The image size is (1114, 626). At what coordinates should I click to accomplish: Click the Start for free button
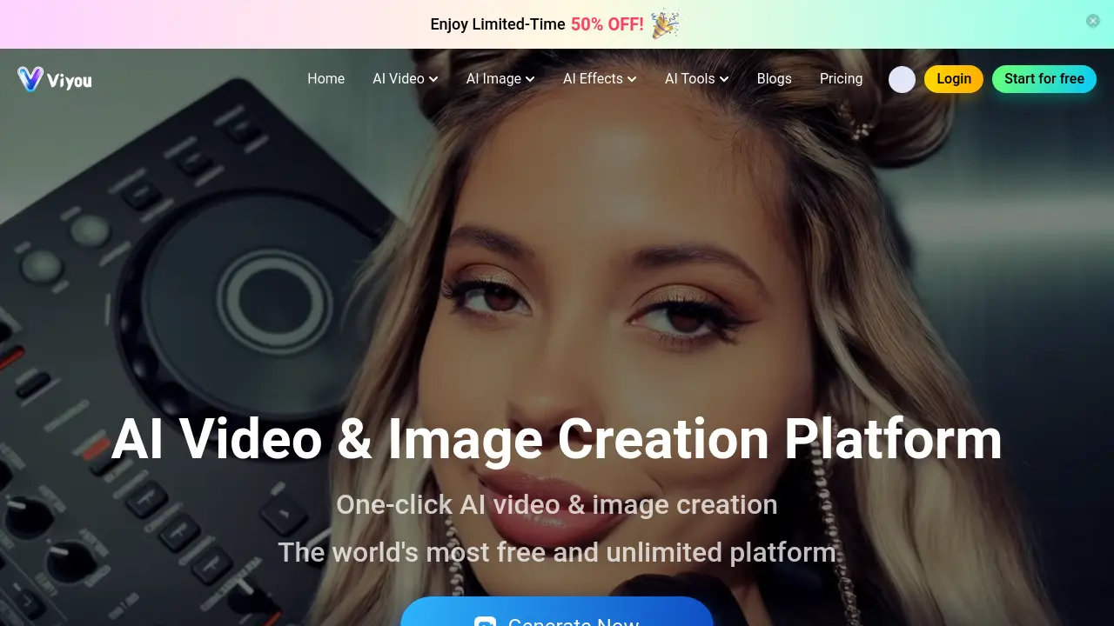(x=1044, y=79)
